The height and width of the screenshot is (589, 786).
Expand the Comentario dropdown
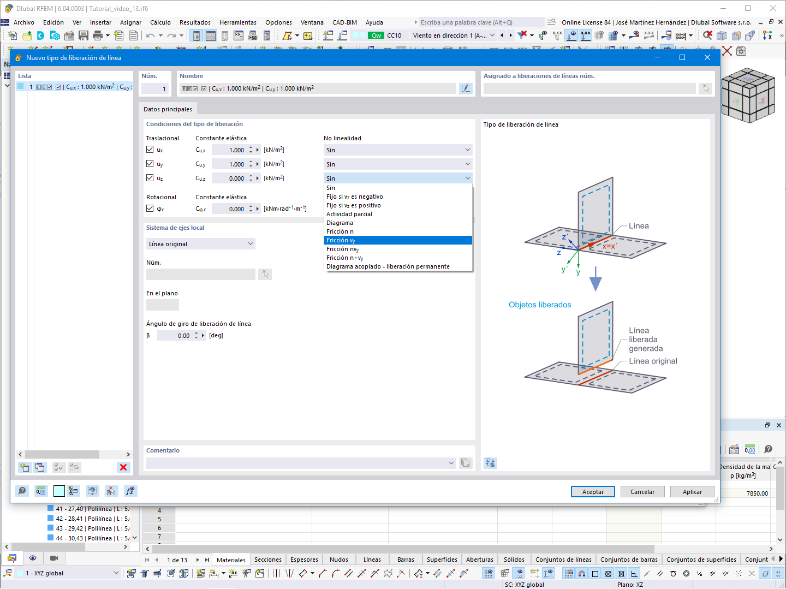451,463
